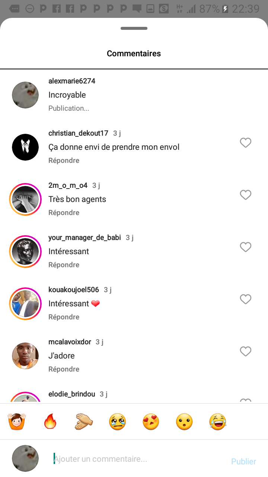Add the tears of joy emoji
Screen dimensions: 268x477
coord(218,421)
